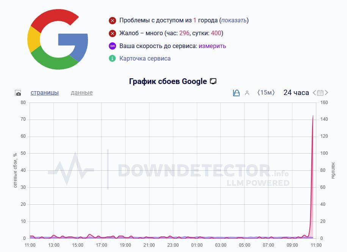Click the monitor icon beside 'График сбоев Google'

[213, 81]
